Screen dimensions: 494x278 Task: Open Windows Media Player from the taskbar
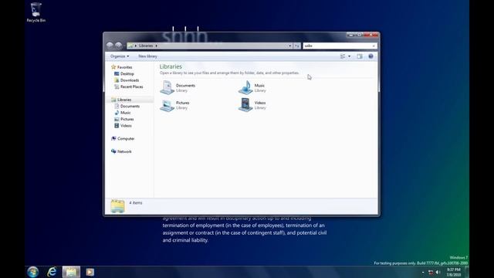click(90, 272)
